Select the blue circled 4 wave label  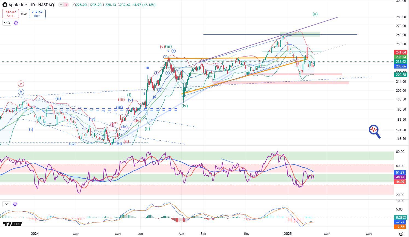pos(167,73)
